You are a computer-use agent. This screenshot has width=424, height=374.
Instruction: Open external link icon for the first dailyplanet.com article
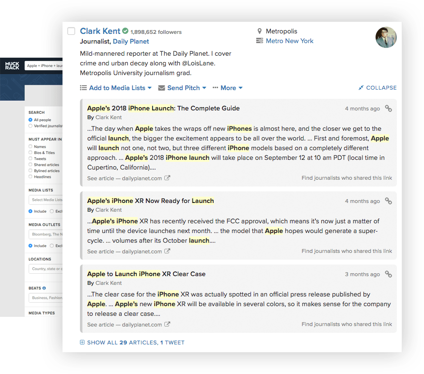(x=167, y=178)
